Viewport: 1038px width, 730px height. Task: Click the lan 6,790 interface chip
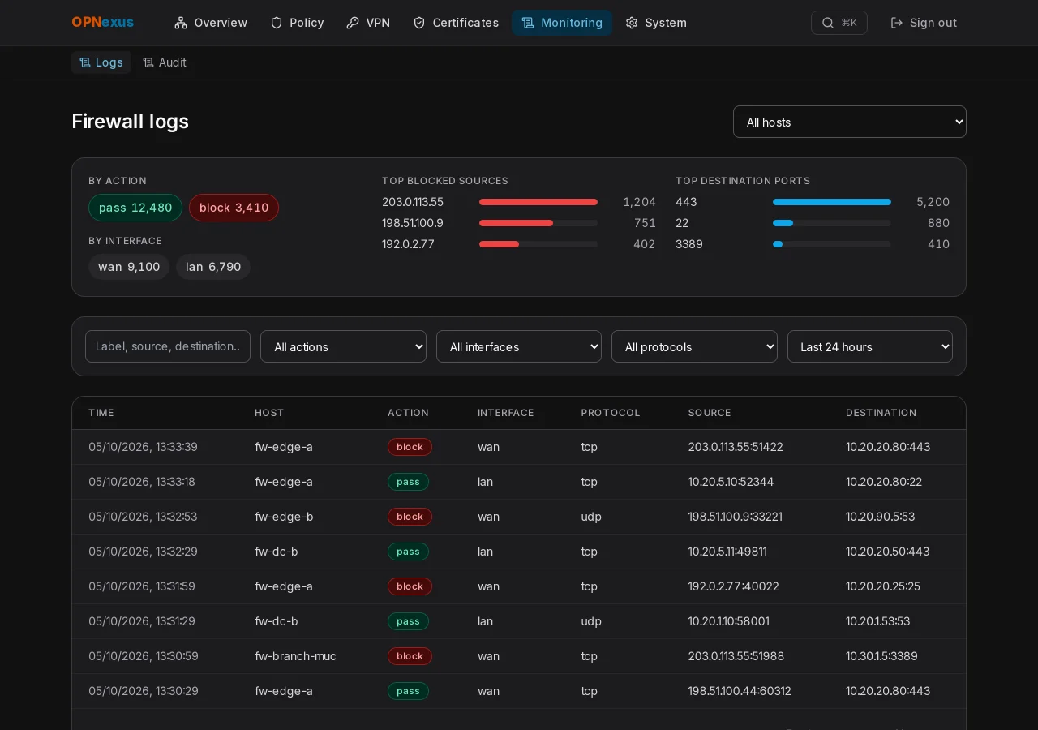[x=213, y=267]
